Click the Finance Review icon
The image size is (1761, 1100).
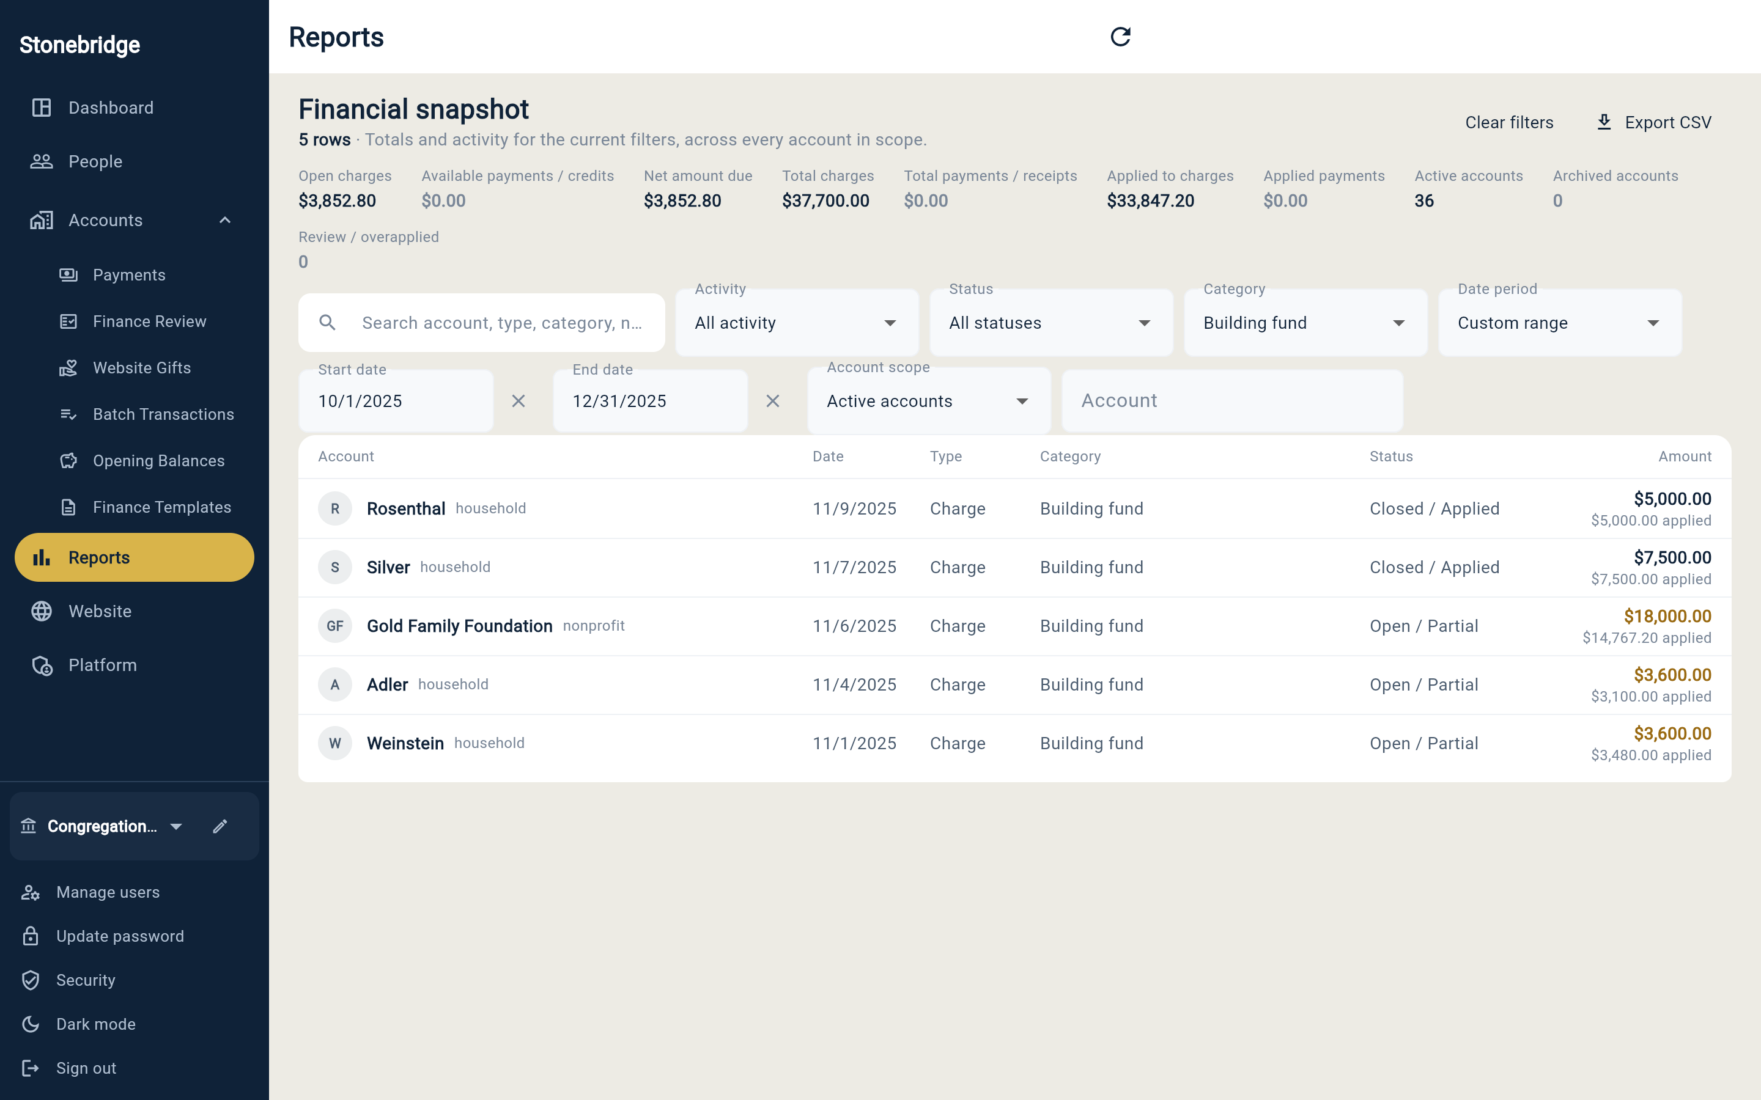pyautogui.click(x=68, y=321)
